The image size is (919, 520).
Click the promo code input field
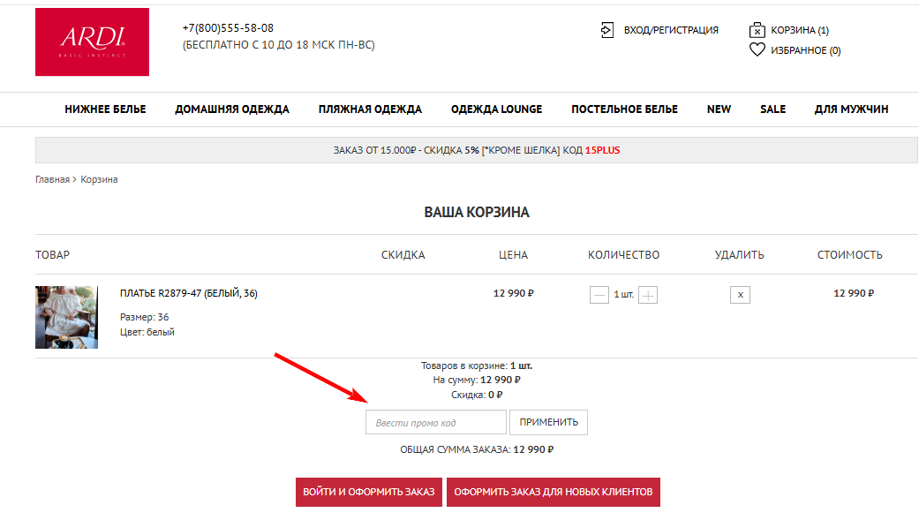[436, 423]
